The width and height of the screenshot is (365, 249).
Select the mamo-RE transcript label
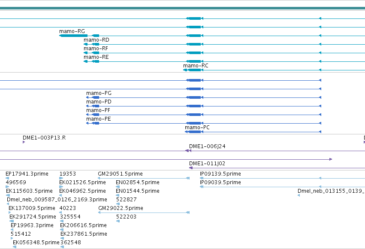(x=96, y=57)
